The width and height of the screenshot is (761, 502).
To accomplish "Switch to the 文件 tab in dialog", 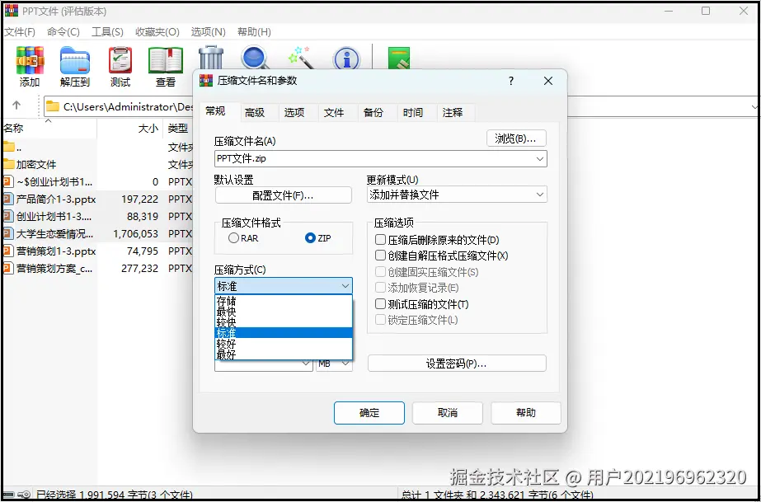I will click(334, 113).
